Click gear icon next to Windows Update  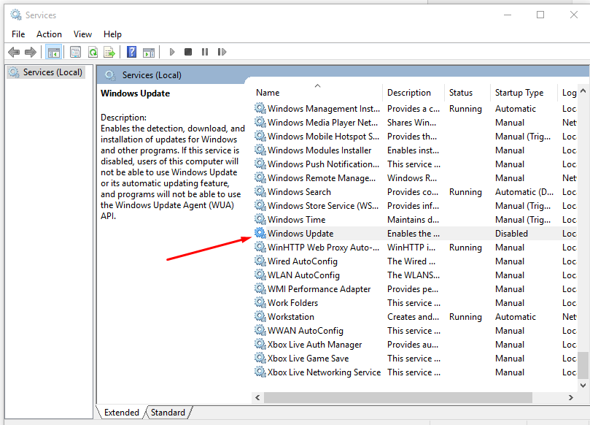(260, 233)
